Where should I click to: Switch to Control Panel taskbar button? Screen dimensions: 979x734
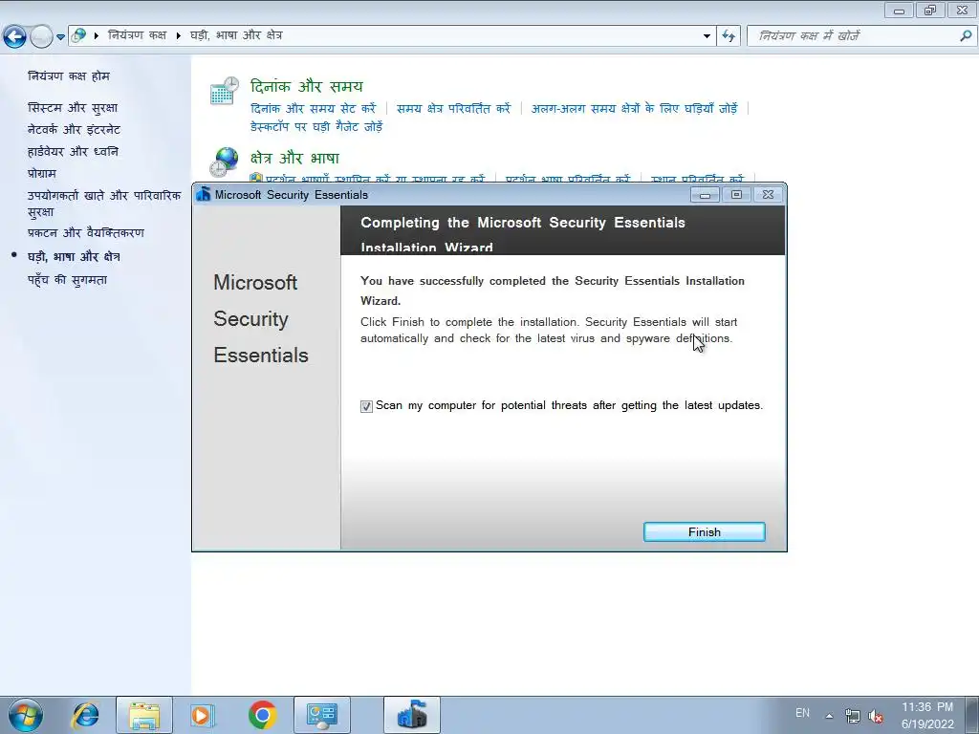tap(321, 715)
